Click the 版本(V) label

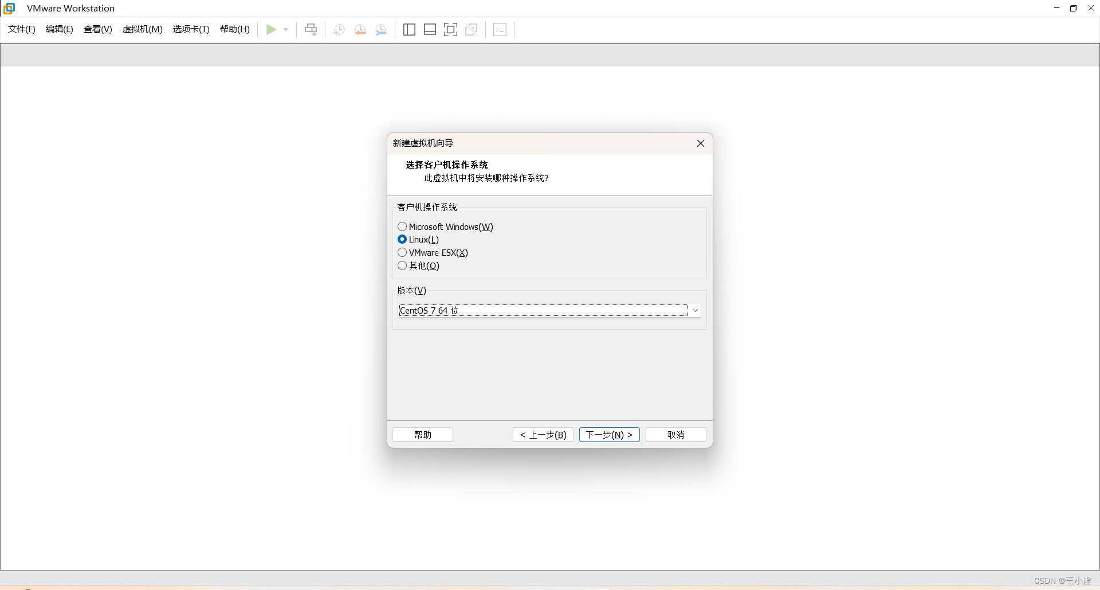point(412,291)
